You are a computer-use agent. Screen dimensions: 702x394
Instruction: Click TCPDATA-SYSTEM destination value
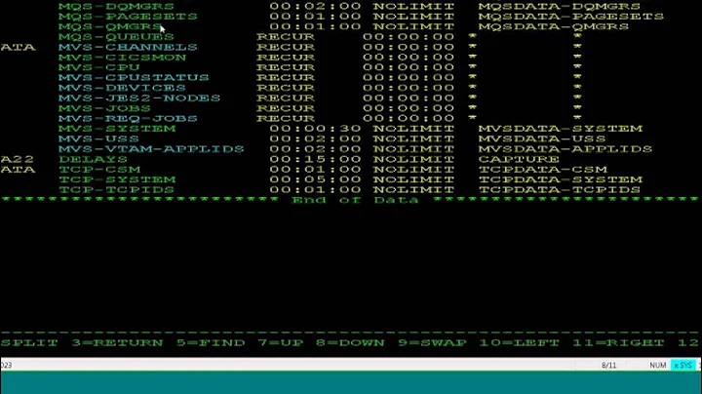tap(560, 179)
